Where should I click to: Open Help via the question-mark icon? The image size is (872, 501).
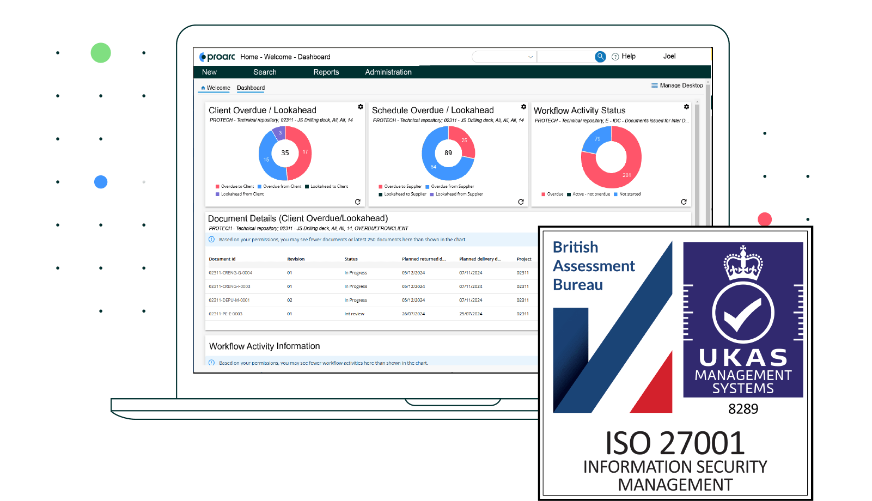click(615, 56)
